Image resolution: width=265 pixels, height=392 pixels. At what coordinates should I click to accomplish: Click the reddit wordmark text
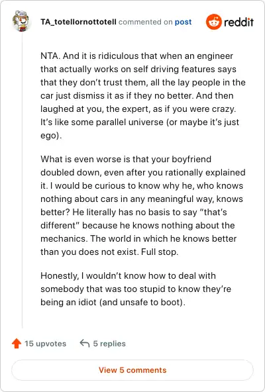(238, 23)
